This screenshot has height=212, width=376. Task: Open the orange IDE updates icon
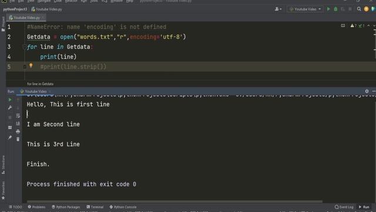click(x=366, y=9)
